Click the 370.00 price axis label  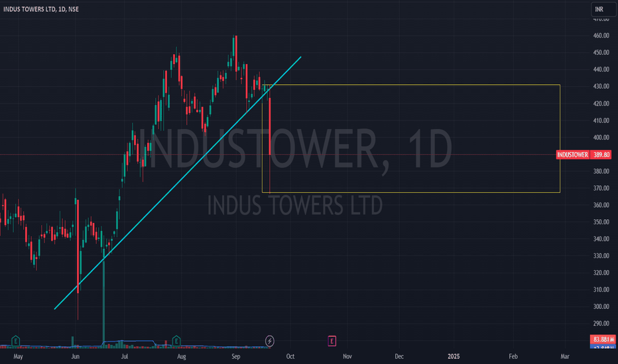(x=601, y=188)
